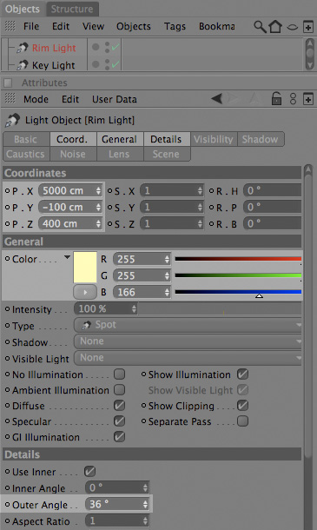Image resolution: width=317 pixels, height=530 pixels.
Task: Open the Tags menu in Objects panel
Action: point(175,26)
